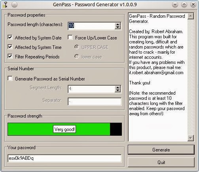The height and width of the screenshot is (172, 199).
Task: Click the 'Password length (characters):' label
Action: click(x=35, y=24)
